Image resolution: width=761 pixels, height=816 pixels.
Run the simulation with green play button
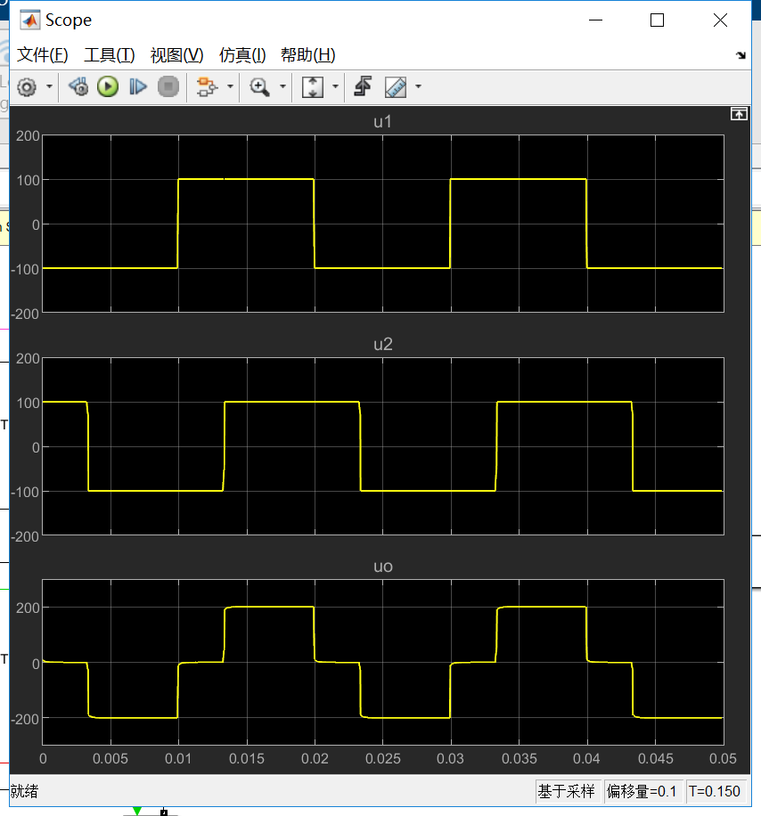[108, 86]
